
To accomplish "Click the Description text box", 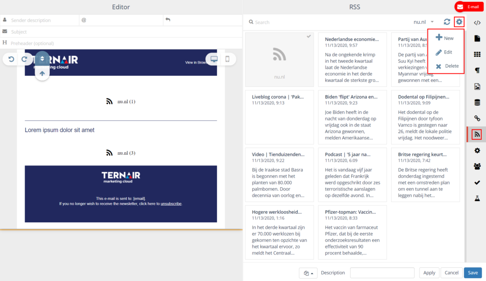I will tap(382, 272).
